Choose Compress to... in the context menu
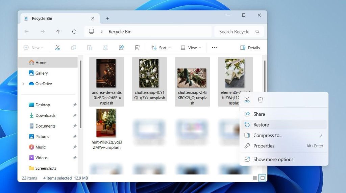 tap(284, 135)
